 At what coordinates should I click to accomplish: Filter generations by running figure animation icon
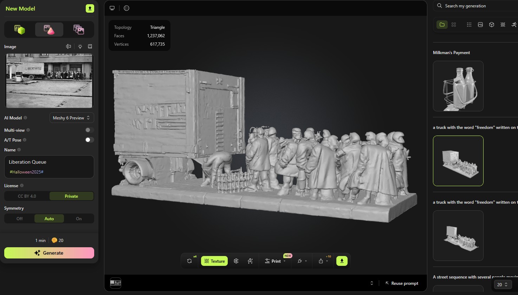[x=514, y=25]
